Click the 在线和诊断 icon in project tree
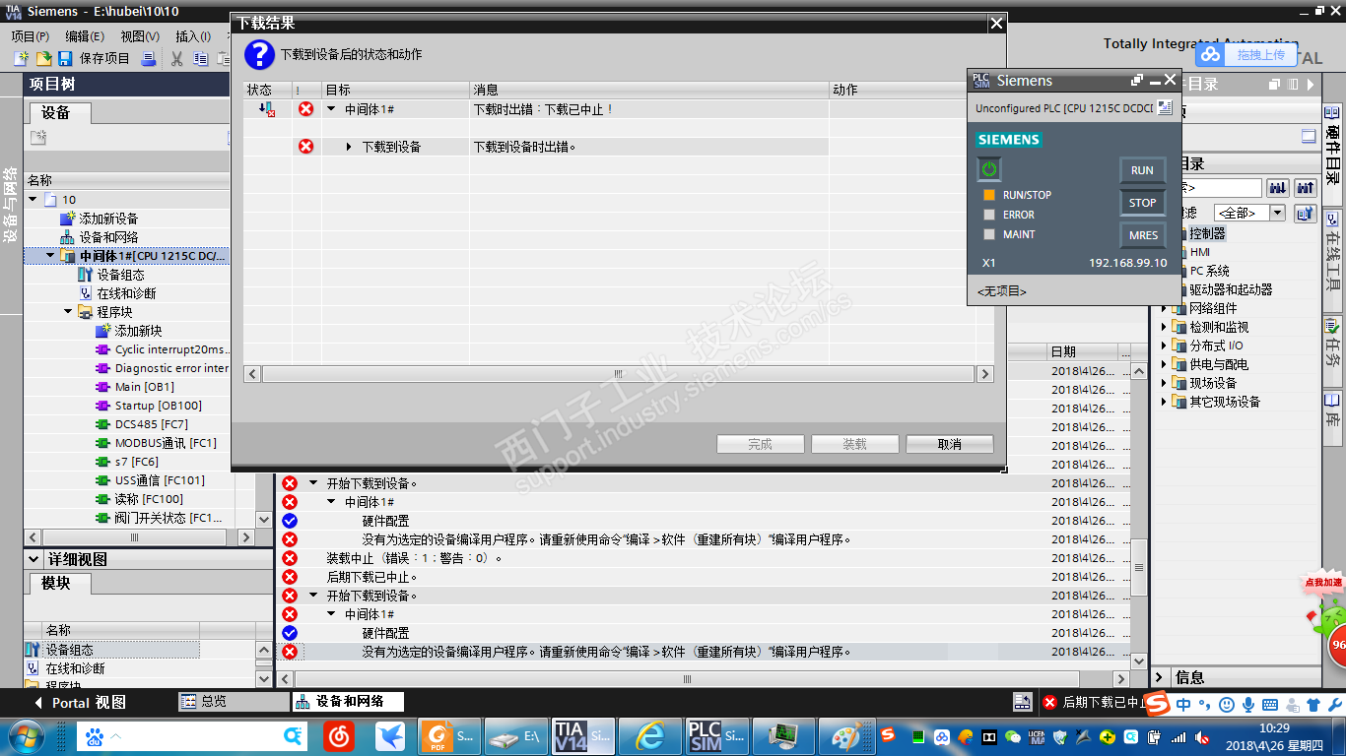The image size is (1346, 756). [86, 293]
